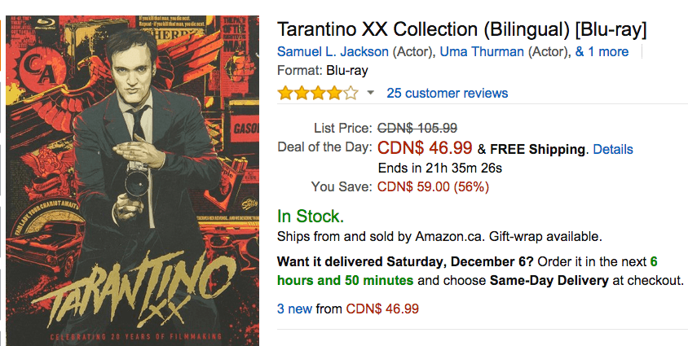The image size is (688, 346).
Task: Expand the '& 1 more' contributors link
Action: click(x=602, y=51)
